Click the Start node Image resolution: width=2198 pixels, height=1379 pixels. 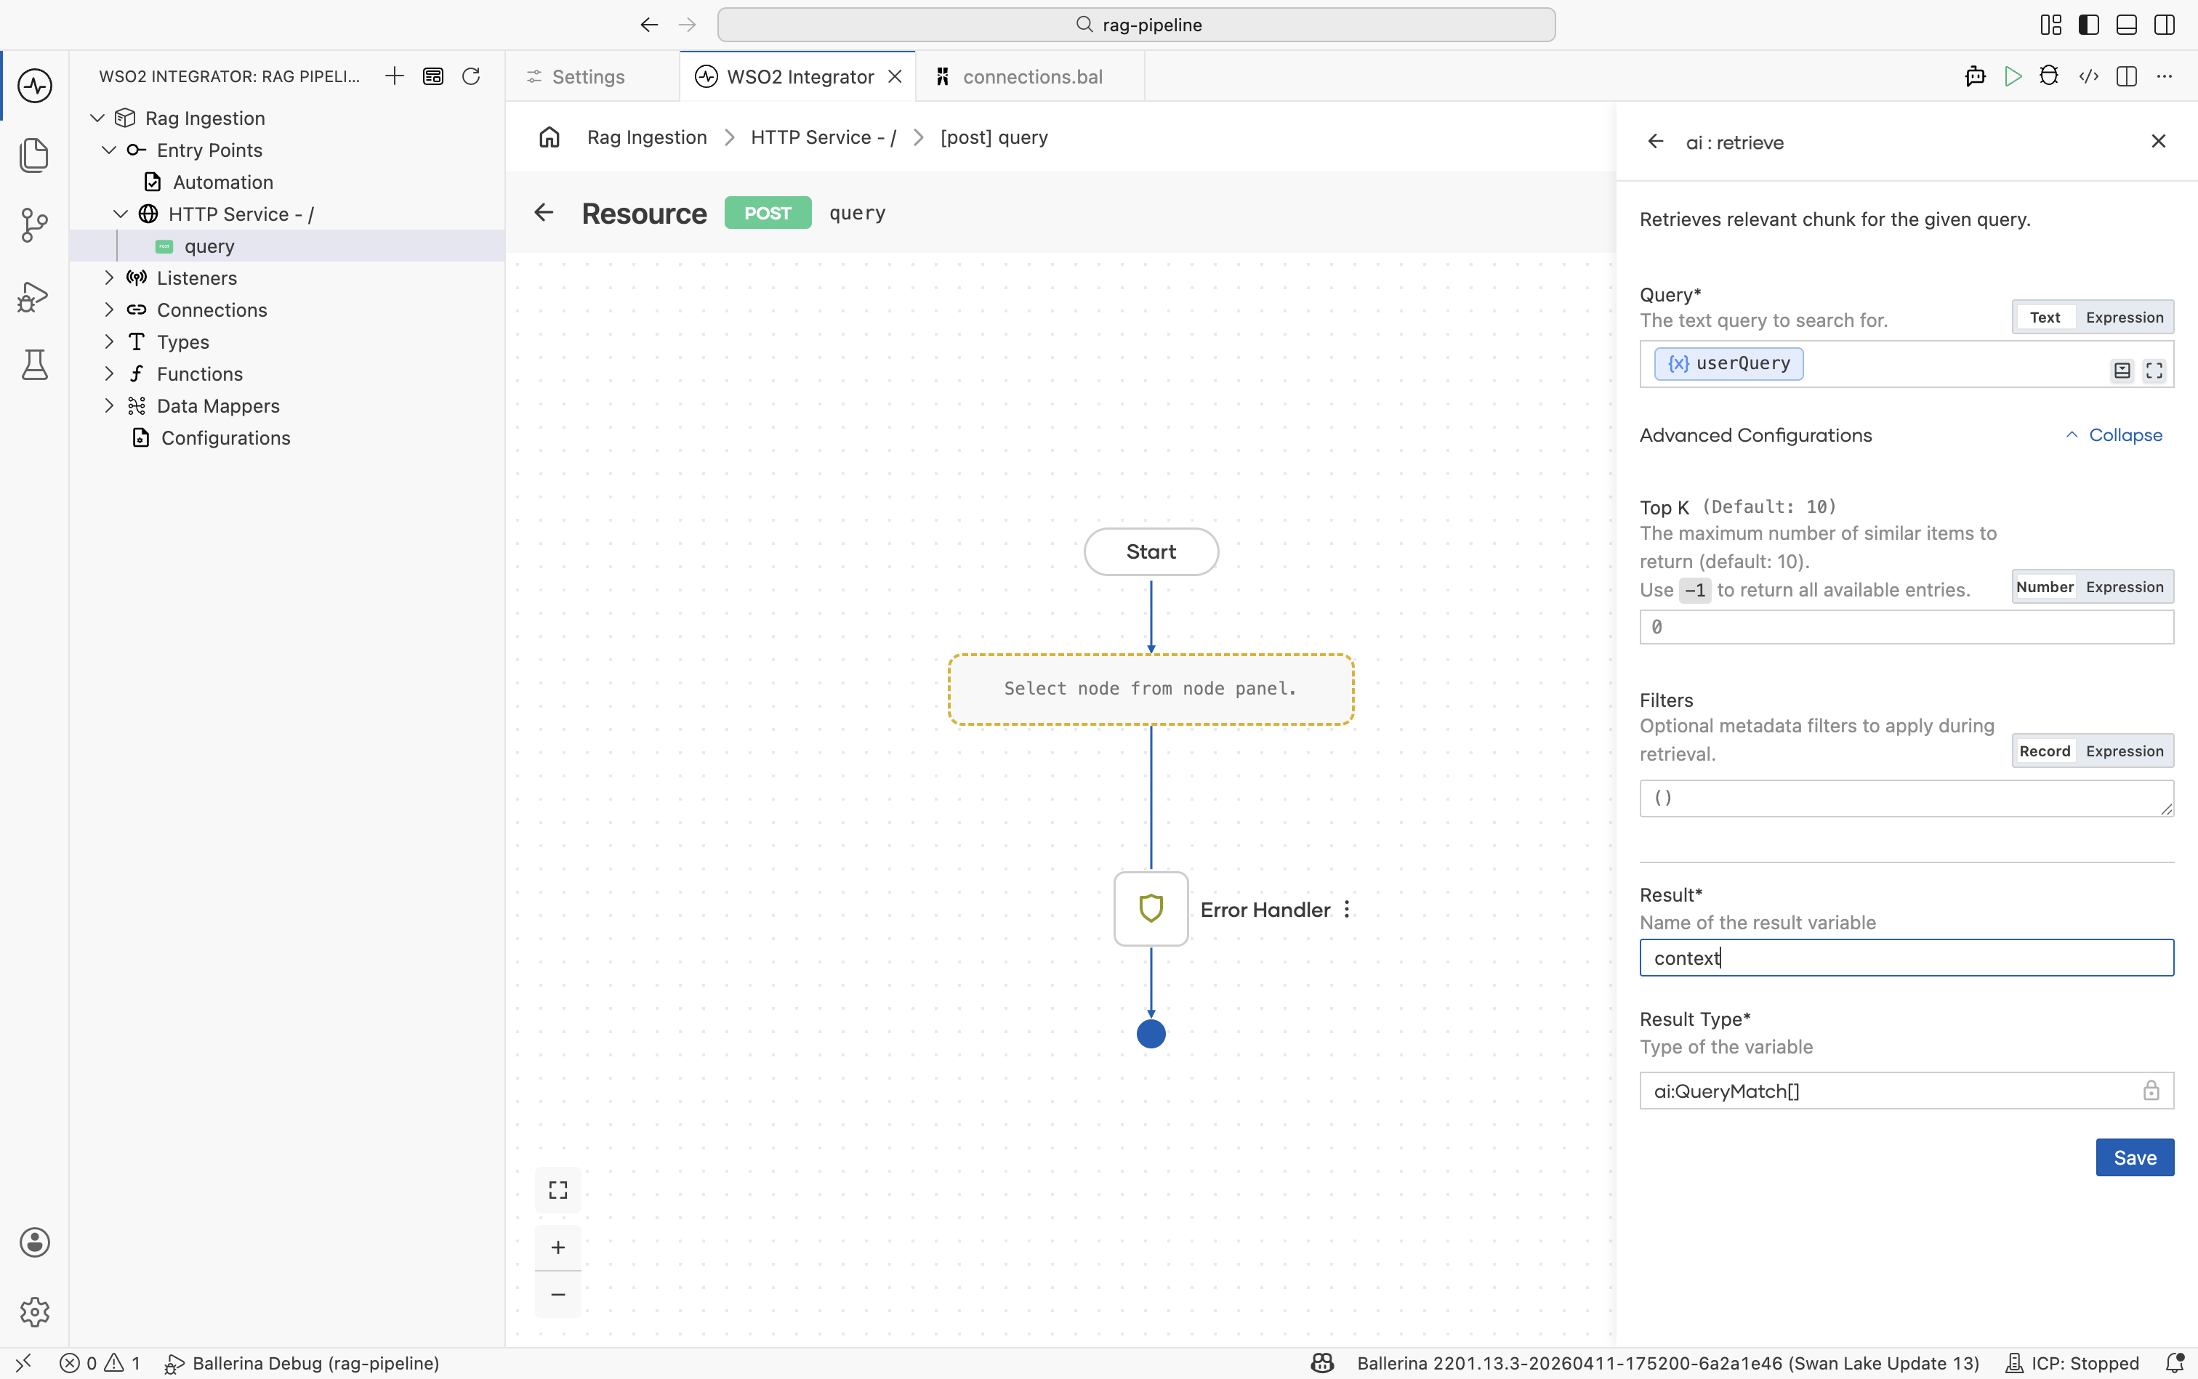click(x=1151, y=551)
